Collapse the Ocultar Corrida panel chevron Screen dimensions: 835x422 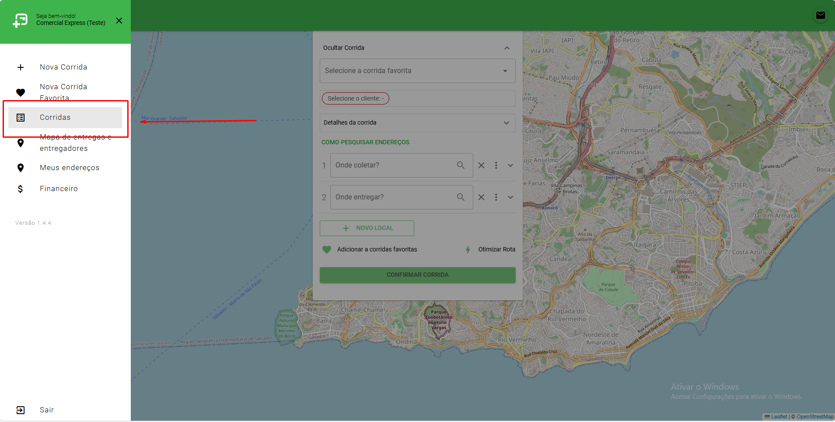[x=507, y=48]
